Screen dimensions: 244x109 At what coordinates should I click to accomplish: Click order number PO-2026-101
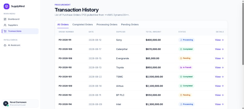tap(65, 77)
